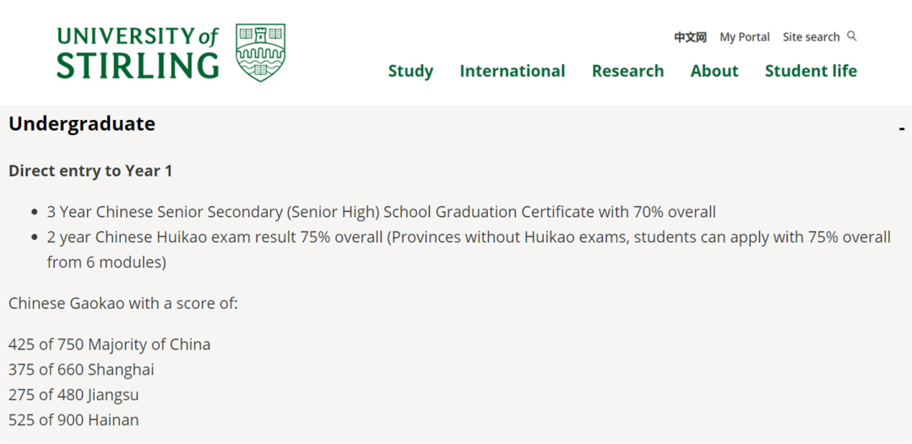Click the University of Stirling wordmark logo
Screen dimensions: 912x444
tap(138, 53)
